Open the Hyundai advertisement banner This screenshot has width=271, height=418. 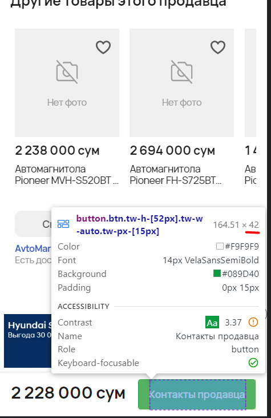pos(28,341)
